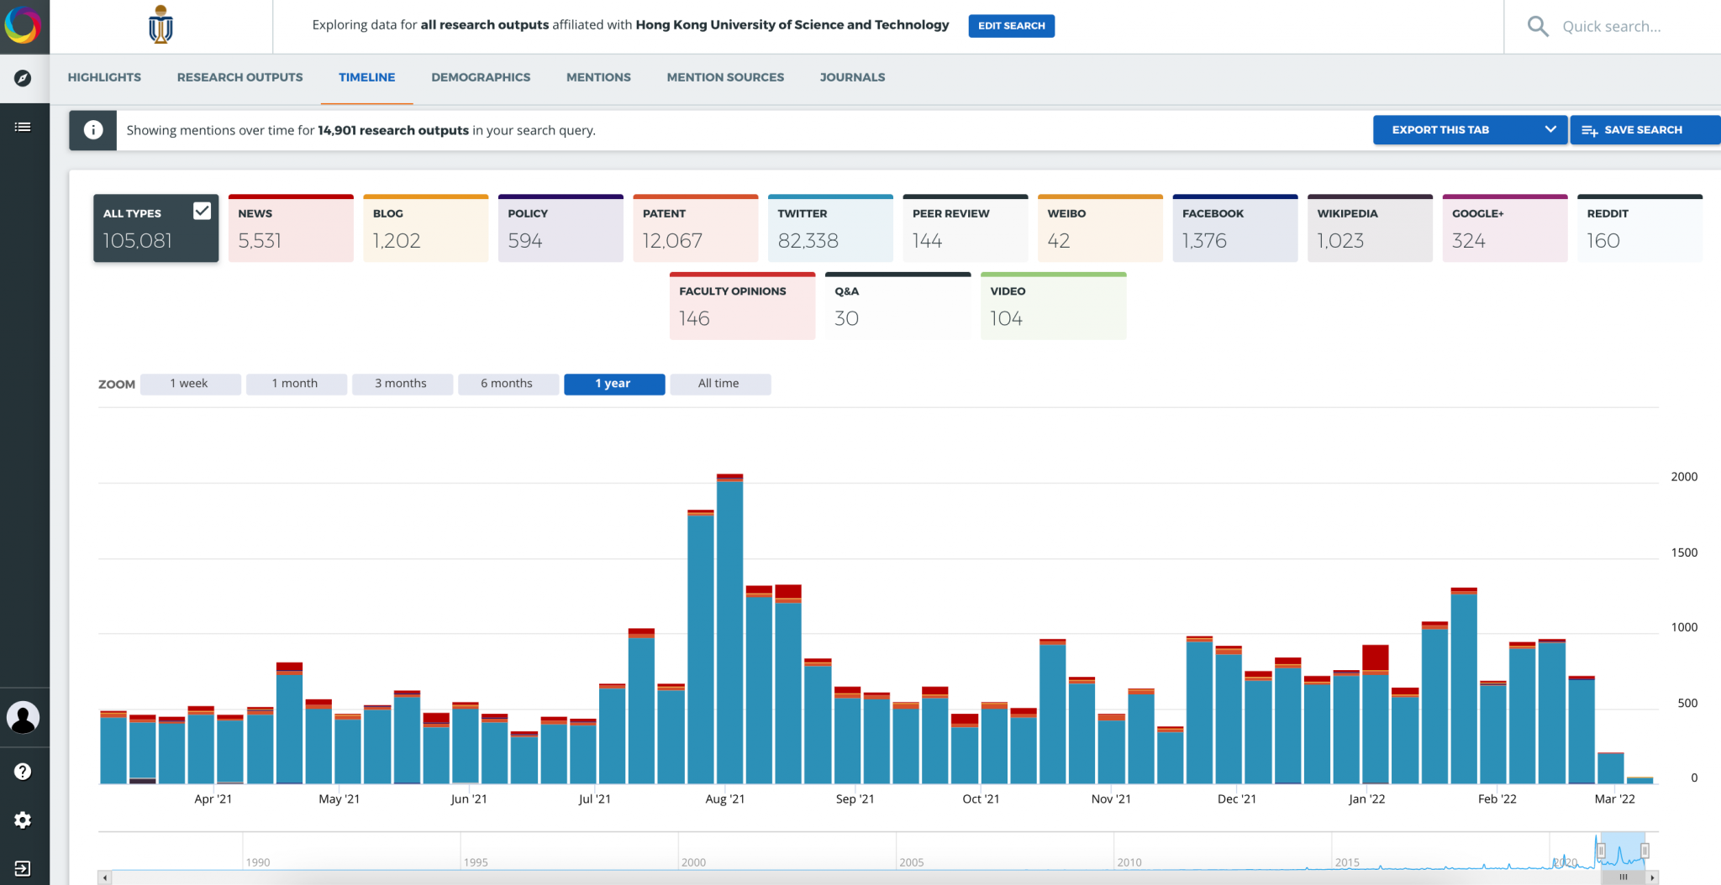
Task: Click the quick search magnifier icon
Action: [x=1538, y=26]
